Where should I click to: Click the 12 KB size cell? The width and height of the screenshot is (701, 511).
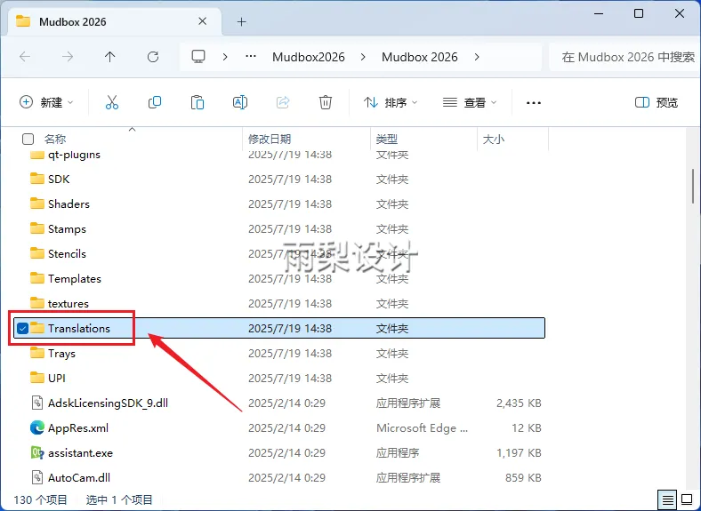(x=527, y=428)
